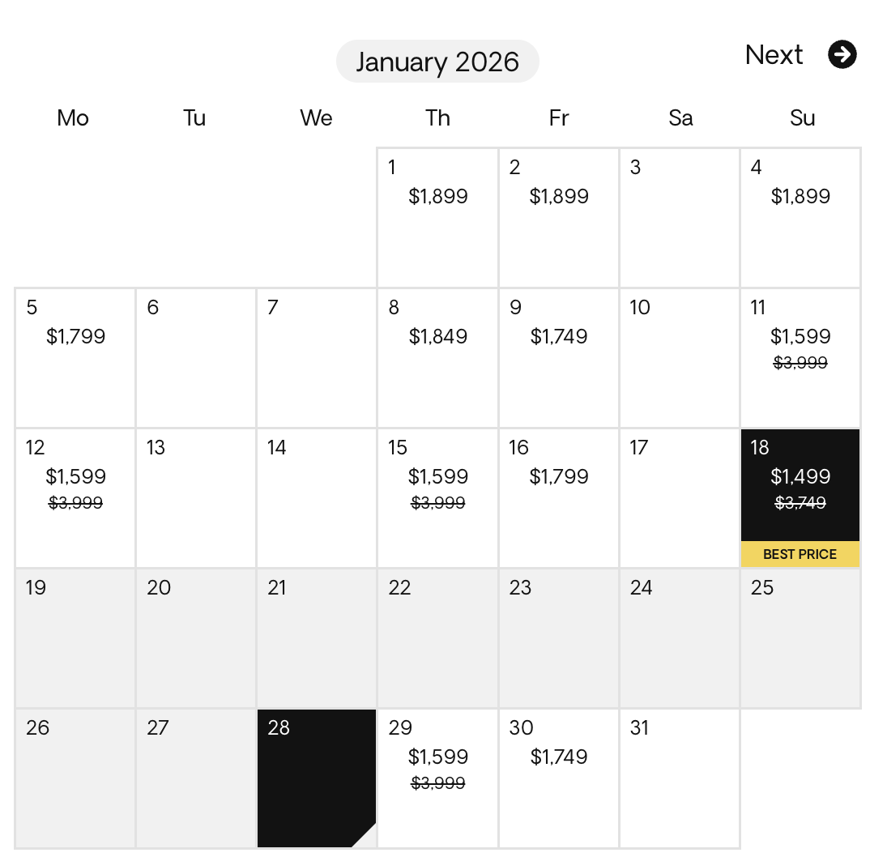This screenshot has width=870, height=857.
Task: Advance to February using the Next button
Action: pos(774,55)
